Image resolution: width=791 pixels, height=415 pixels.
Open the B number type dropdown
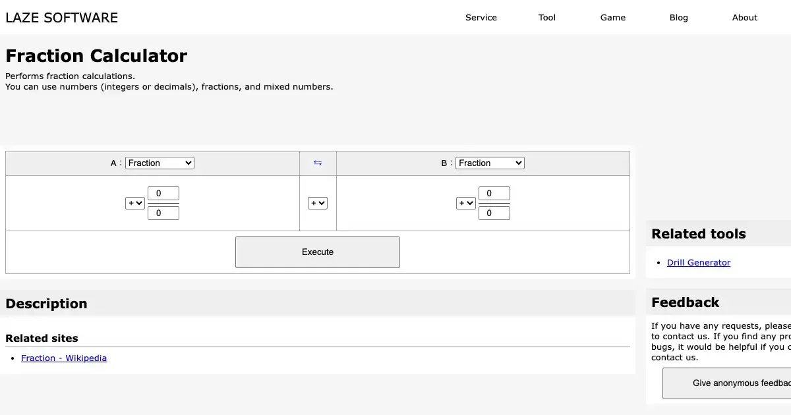point(490,163)
